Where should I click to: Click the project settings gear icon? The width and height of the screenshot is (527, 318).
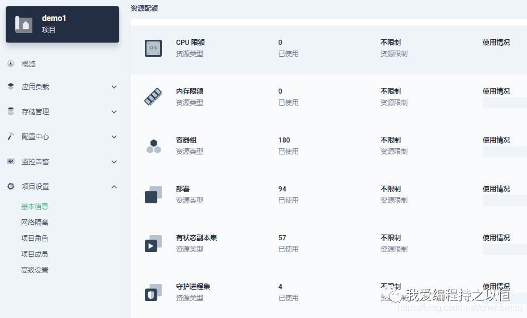[11, 186]
